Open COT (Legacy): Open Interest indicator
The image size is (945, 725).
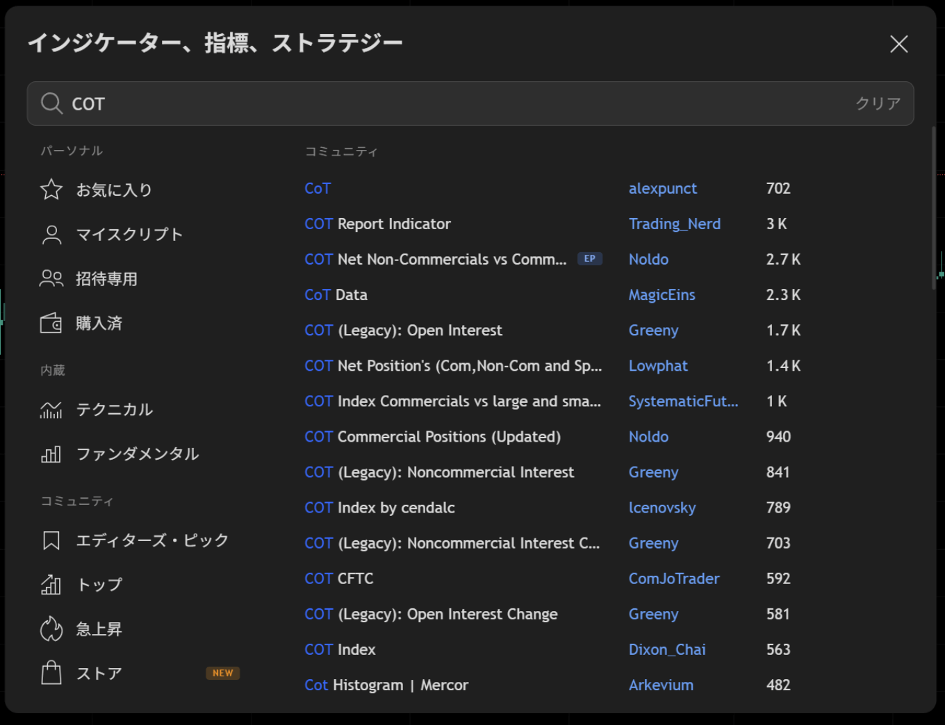click(403, 330)
